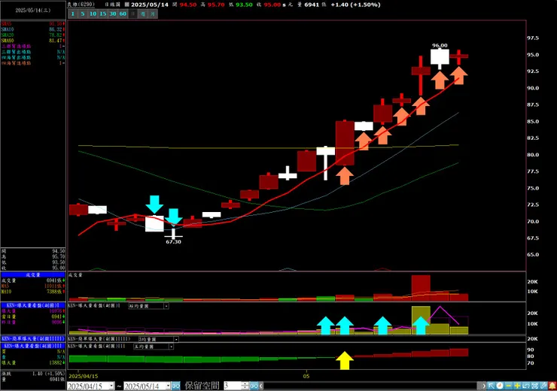Click the blue KEN-爆大量看盤(副圖)III header
The image size is (557, 391).
(x=33, y=346)
